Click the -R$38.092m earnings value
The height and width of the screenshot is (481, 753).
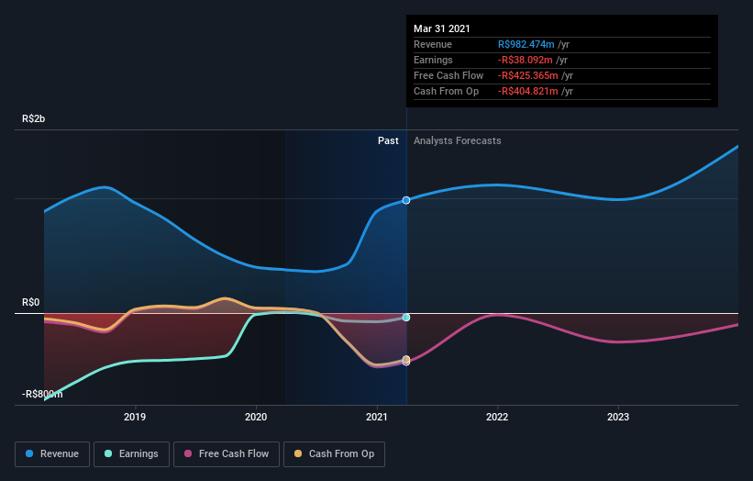525,60
